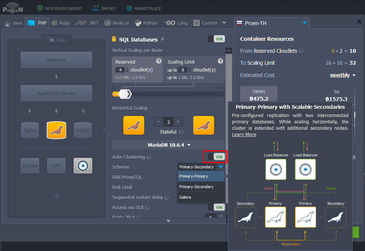This screenshot has width=365, height=251.
Task: Select the GO Lang tab
Action: [176, 23]
